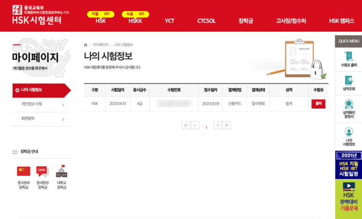Click the 2021.04.10 exam date cell
Screen dimensions: 362x219
click(x=118, y=104)
